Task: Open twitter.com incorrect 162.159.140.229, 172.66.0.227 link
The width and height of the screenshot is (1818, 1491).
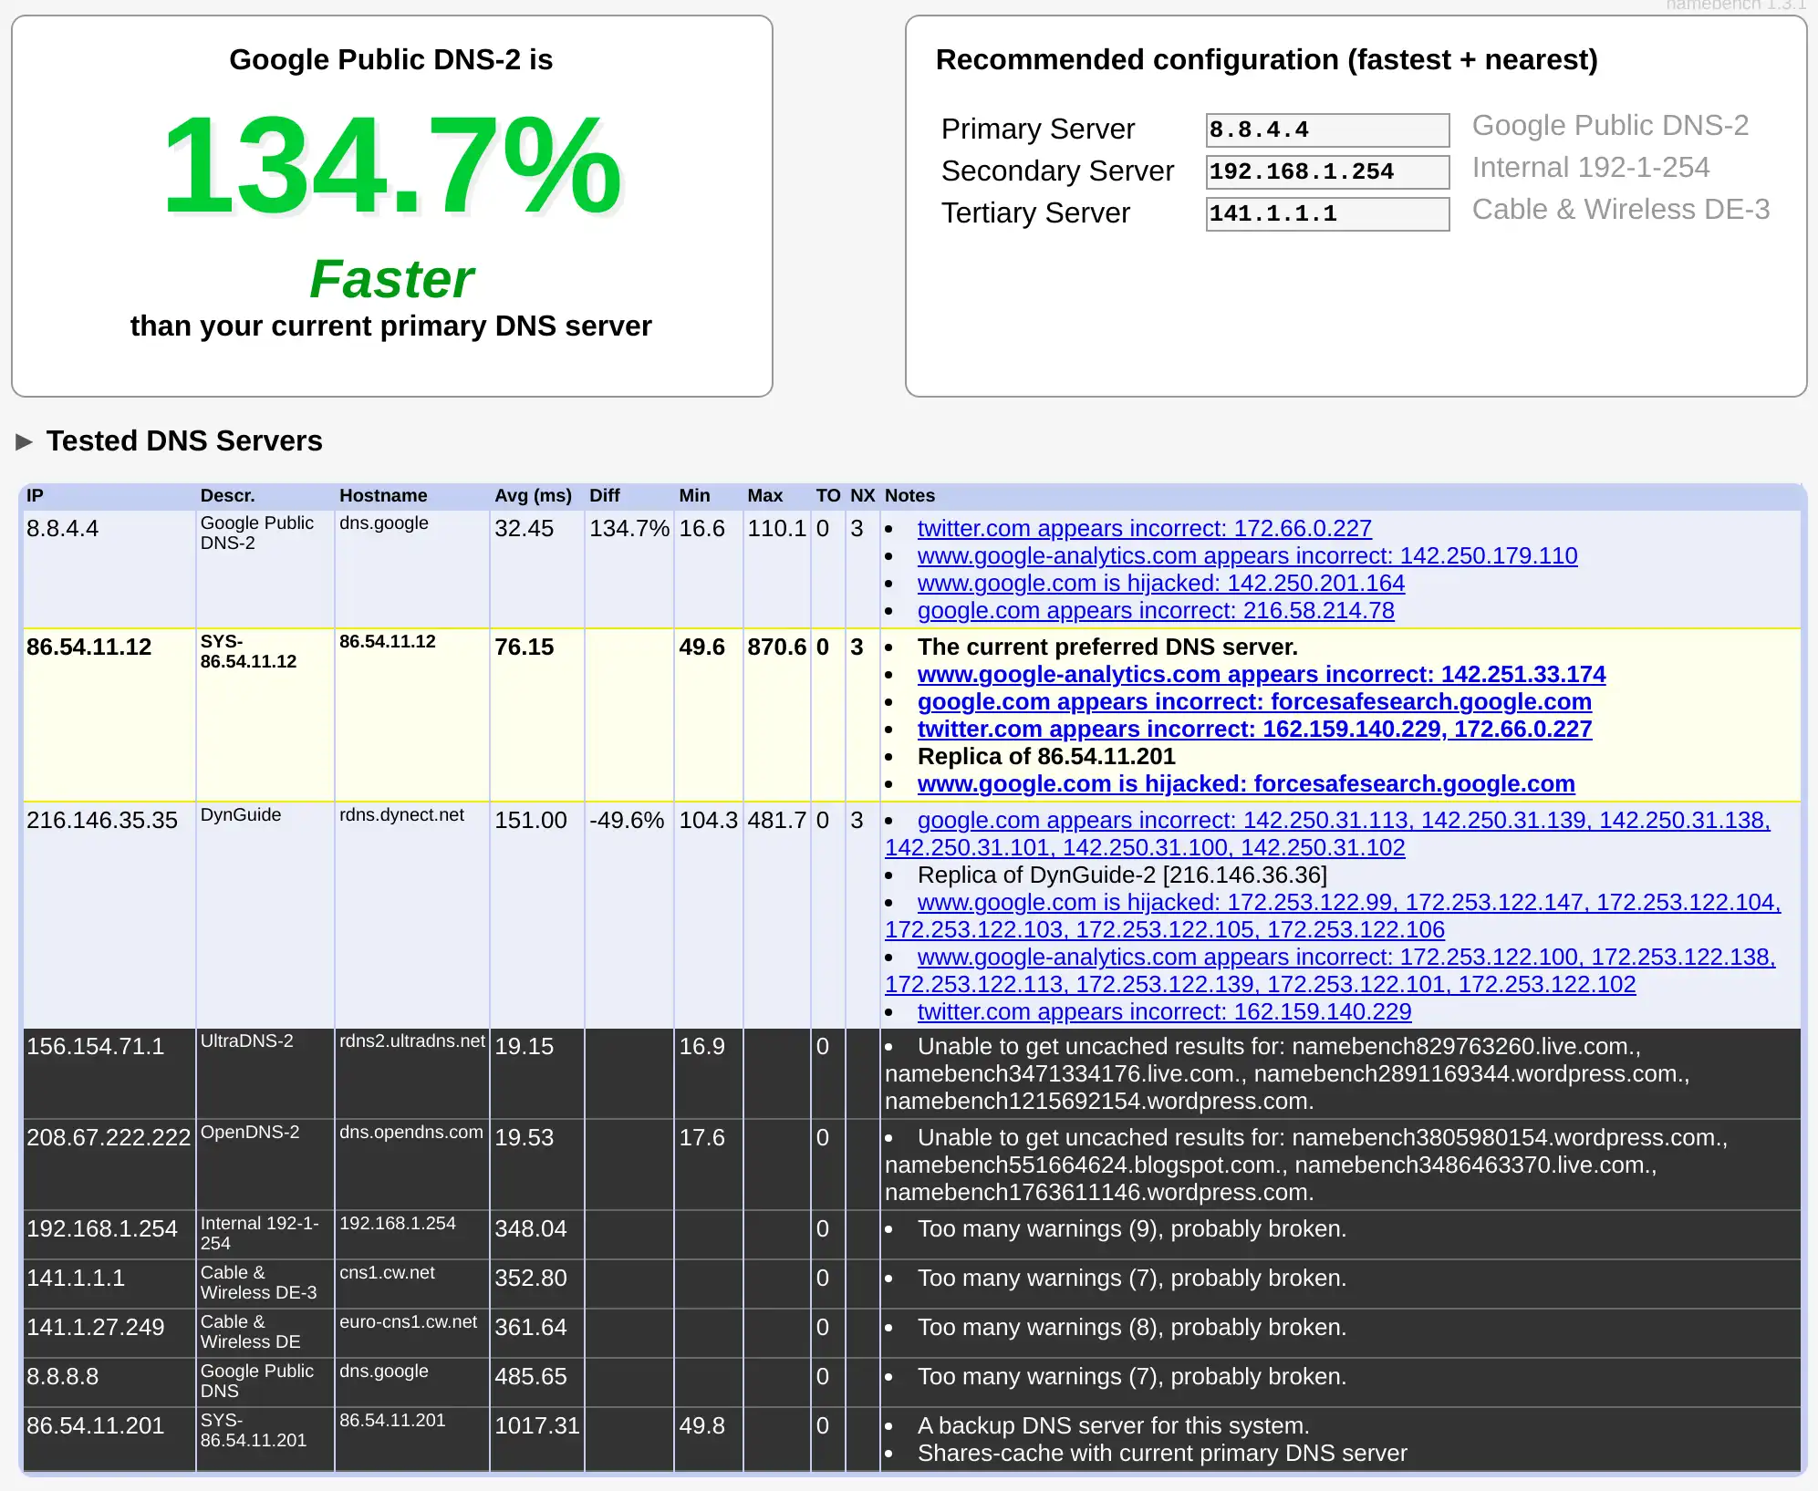Action: pos(1254,730)
